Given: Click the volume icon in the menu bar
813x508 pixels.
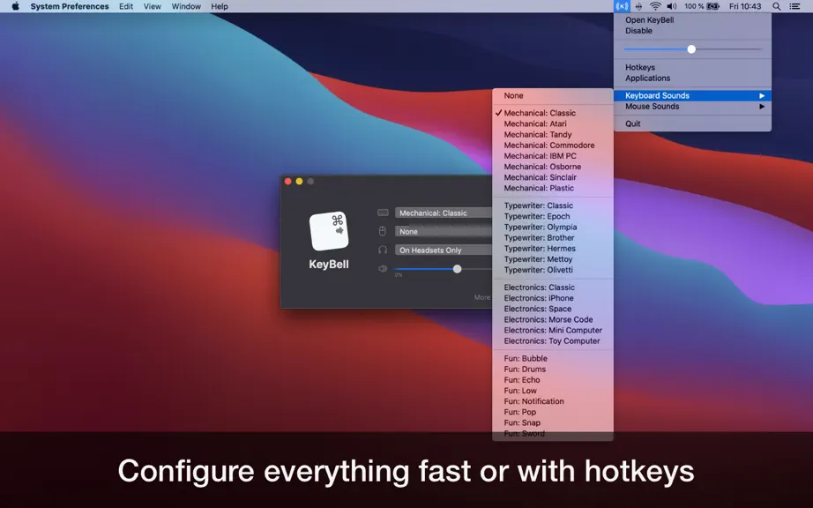Looking at the screenshot, I should (672, 6).
